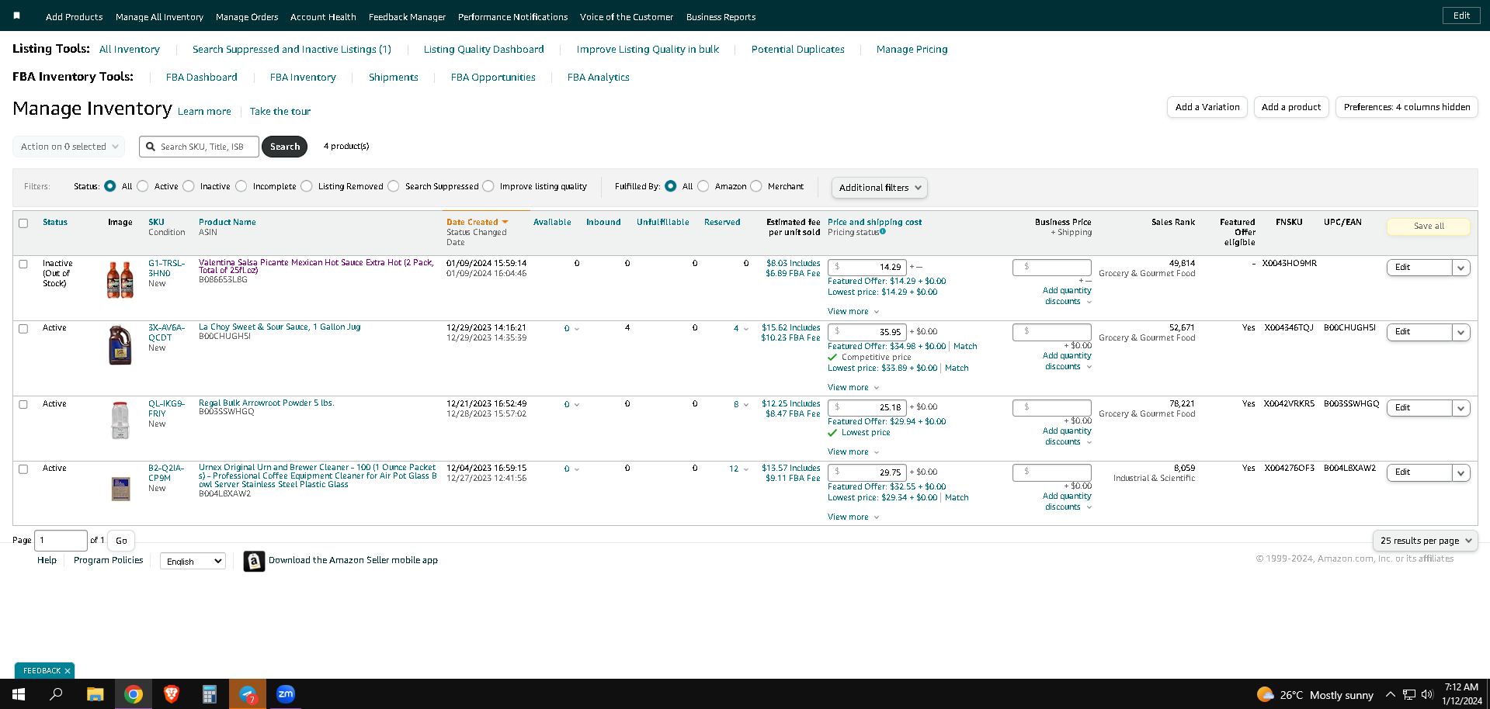Check the Valentina Salsa row checkbox
This screenshot has height=709, width=1490.
coord(23,264)
